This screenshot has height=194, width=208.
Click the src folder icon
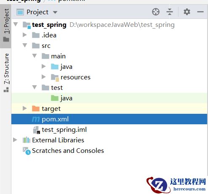coord(36,45)
